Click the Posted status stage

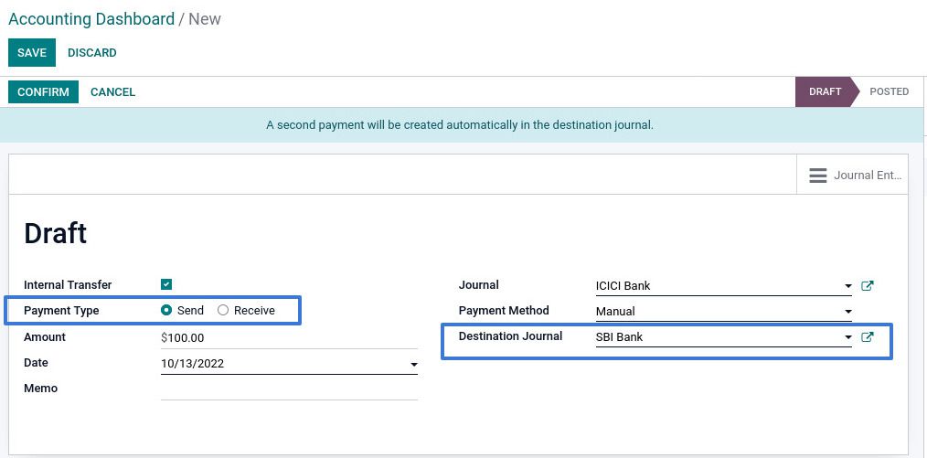pos(889,91)
